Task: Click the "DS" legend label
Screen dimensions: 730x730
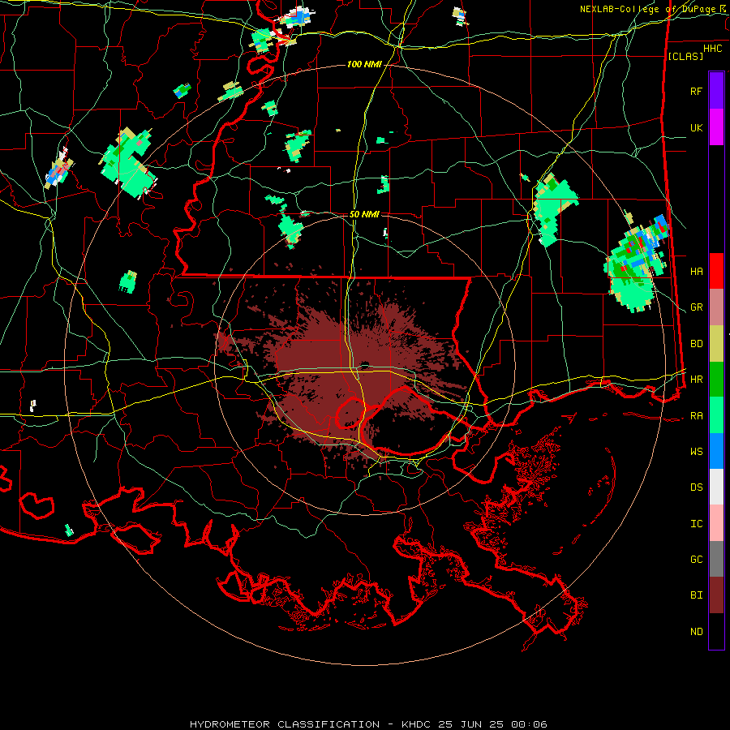Action: (x=696, y=487)
